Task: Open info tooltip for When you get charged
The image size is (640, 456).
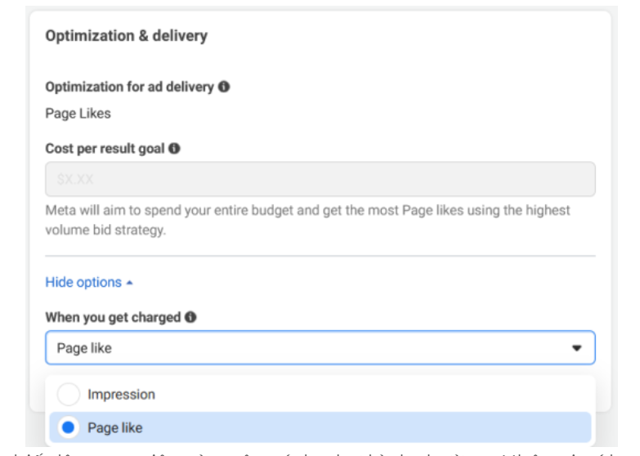Action: (190, 317)
